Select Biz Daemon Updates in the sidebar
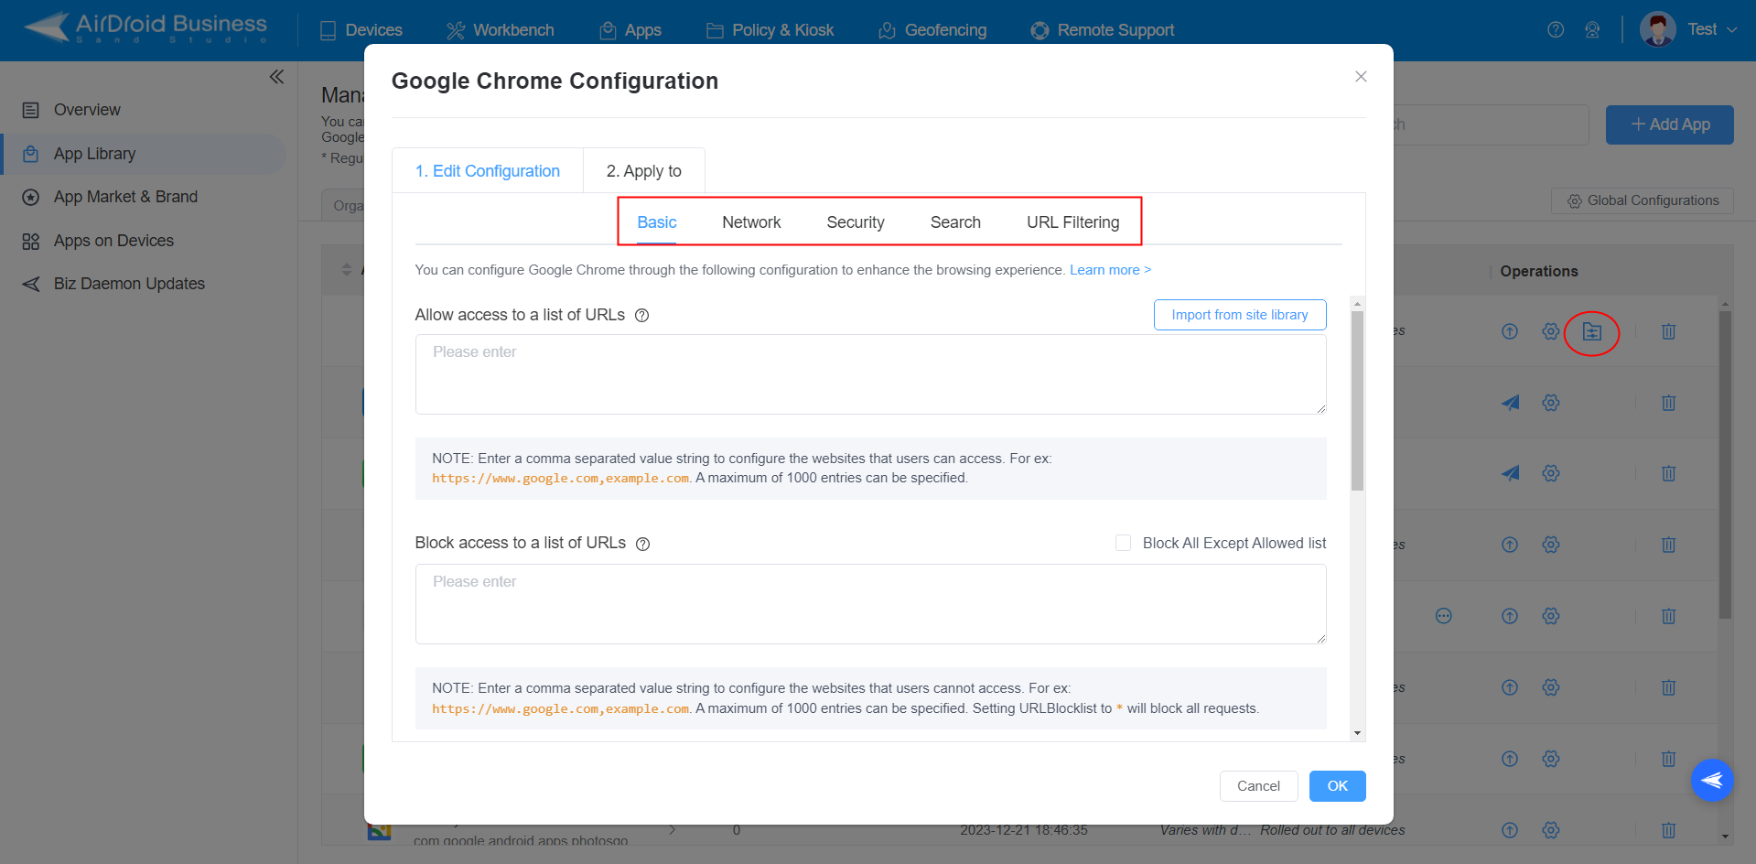 pyautogui.click(x=129, y=283)
